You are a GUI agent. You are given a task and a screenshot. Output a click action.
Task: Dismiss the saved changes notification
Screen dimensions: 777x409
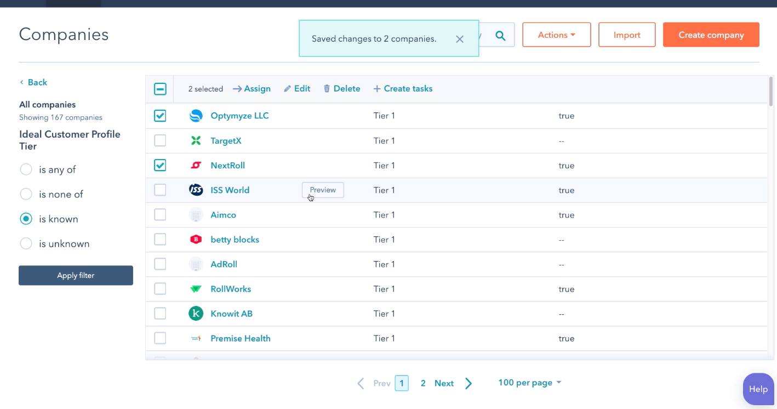[460, 38]
